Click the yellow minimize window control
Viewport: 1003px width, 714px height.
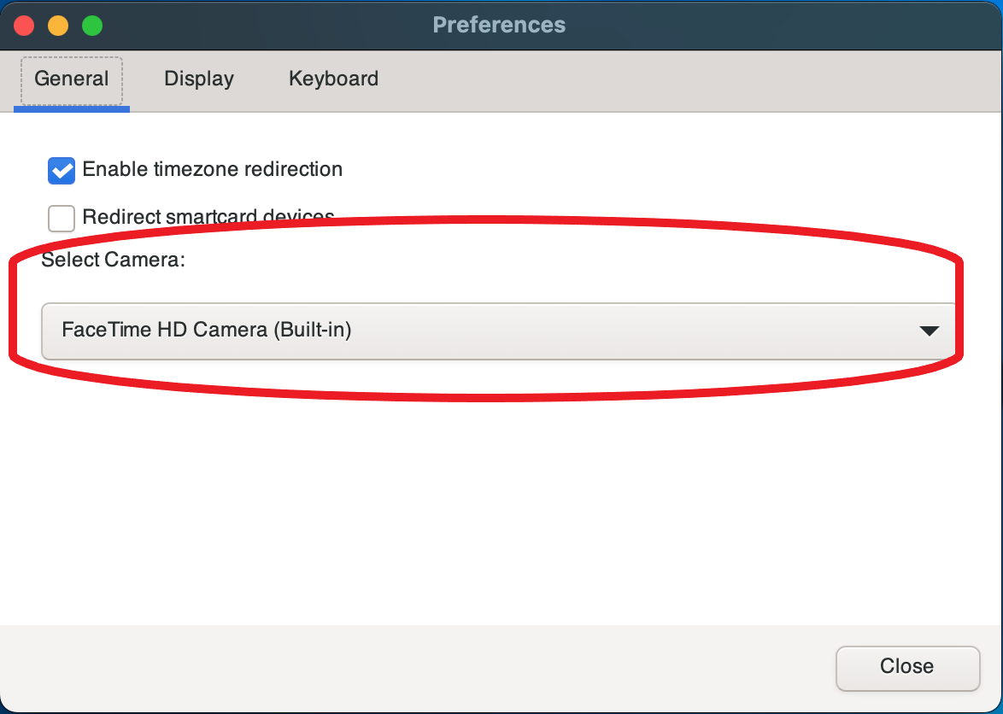tap(57, 26)
